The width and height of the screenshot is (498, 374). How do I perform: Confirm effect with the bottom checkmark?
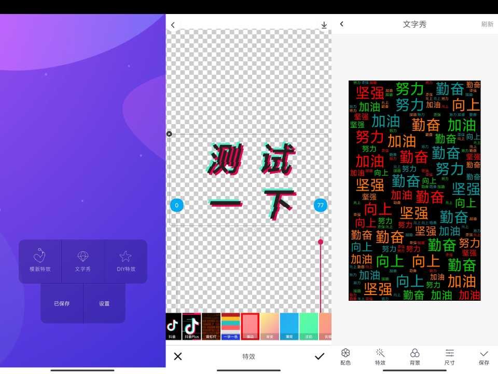(320, 356)
